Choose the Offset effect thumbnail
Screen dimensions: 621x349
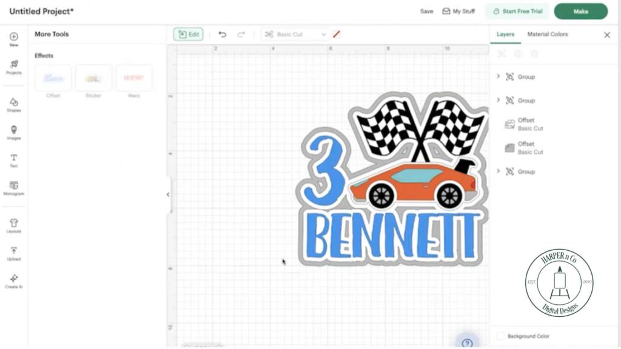coord(53,79)
